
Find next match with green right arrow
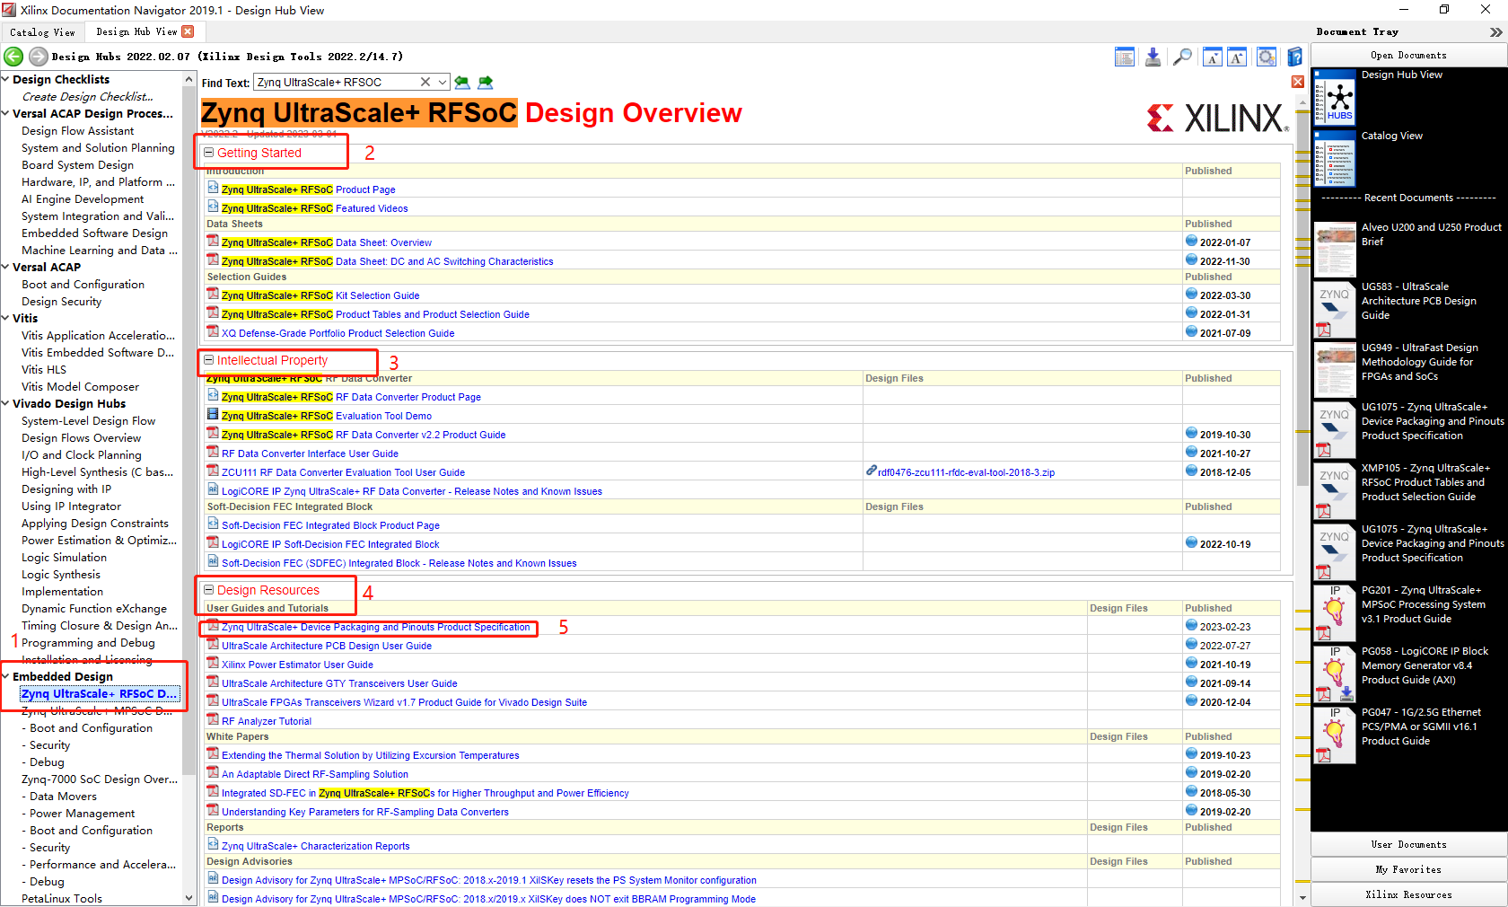486,83
